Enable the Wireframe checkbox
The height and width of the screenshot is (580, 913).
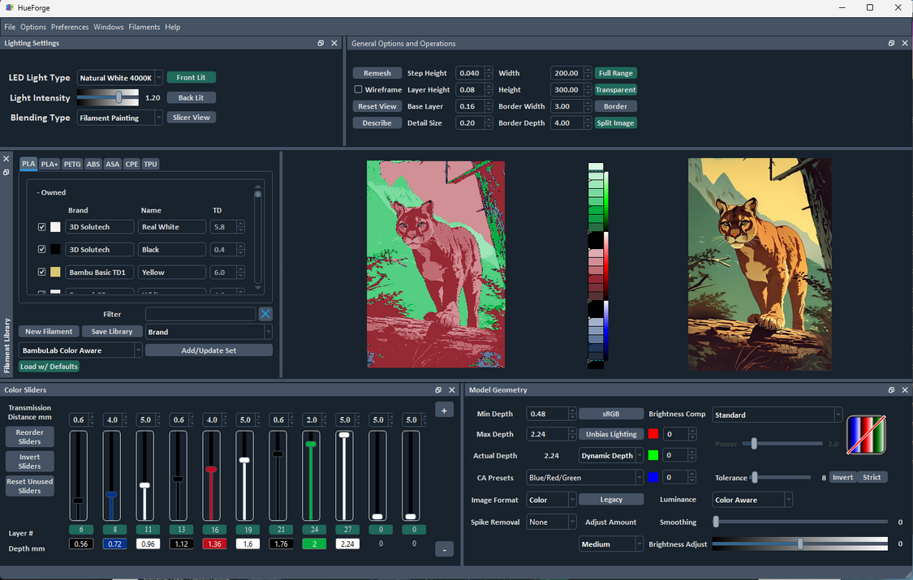click(x=358, y=89)
